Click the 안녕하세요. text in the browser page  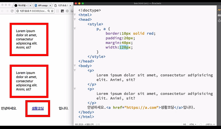tap(9, 108)
